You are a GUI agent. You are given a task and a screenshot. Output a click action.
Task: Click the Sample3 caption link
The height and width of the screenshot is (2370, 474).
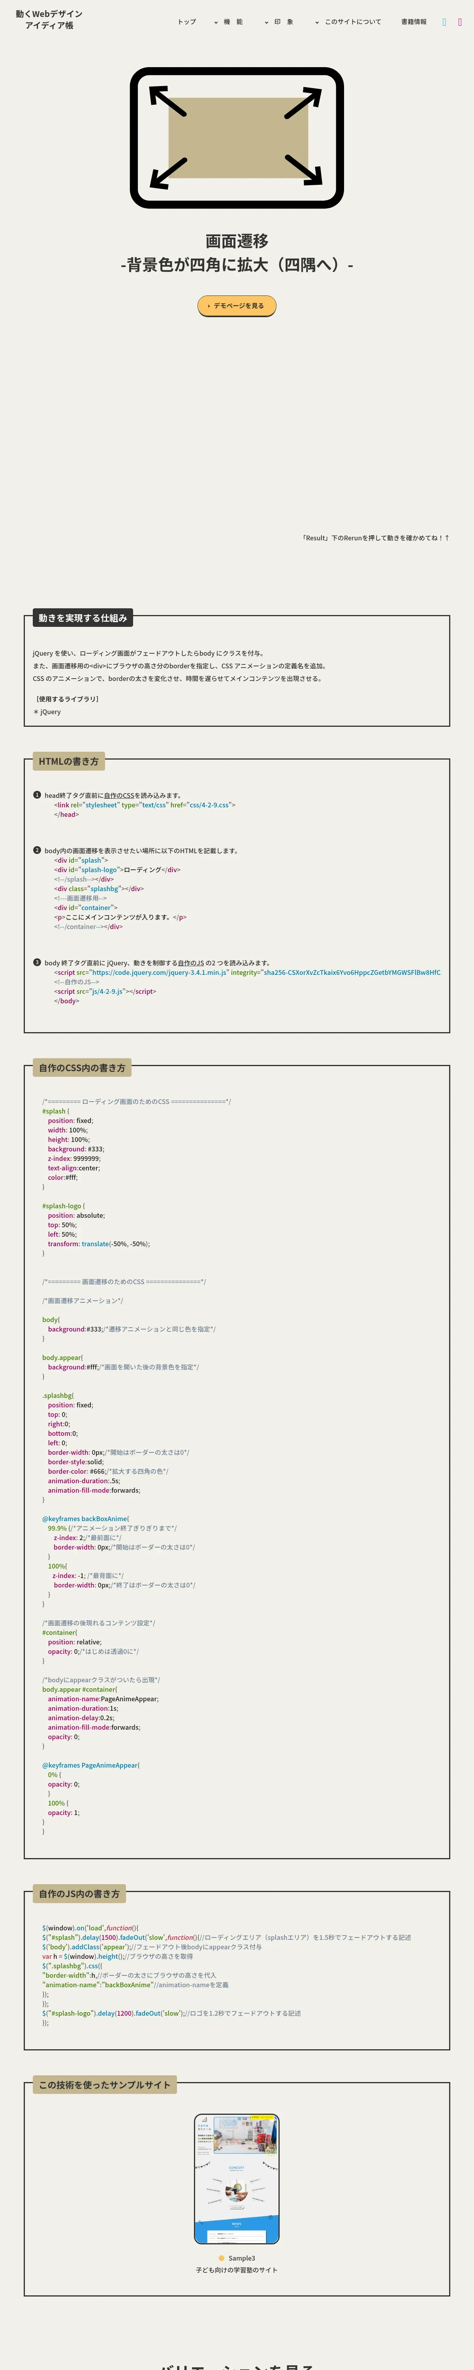click(237, 2258)
